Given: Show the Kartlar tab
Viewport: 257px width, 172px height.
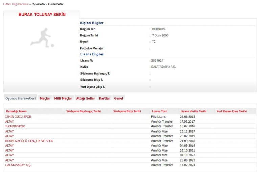Looking at the screenshot, I should tap(104, 98).
